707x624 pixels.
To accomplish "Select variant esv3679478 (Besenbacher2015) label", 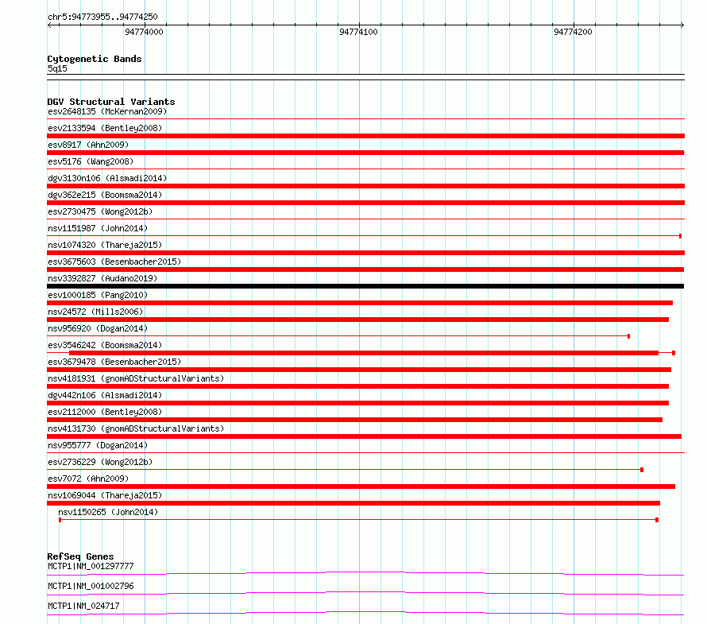I will [114, 362].
